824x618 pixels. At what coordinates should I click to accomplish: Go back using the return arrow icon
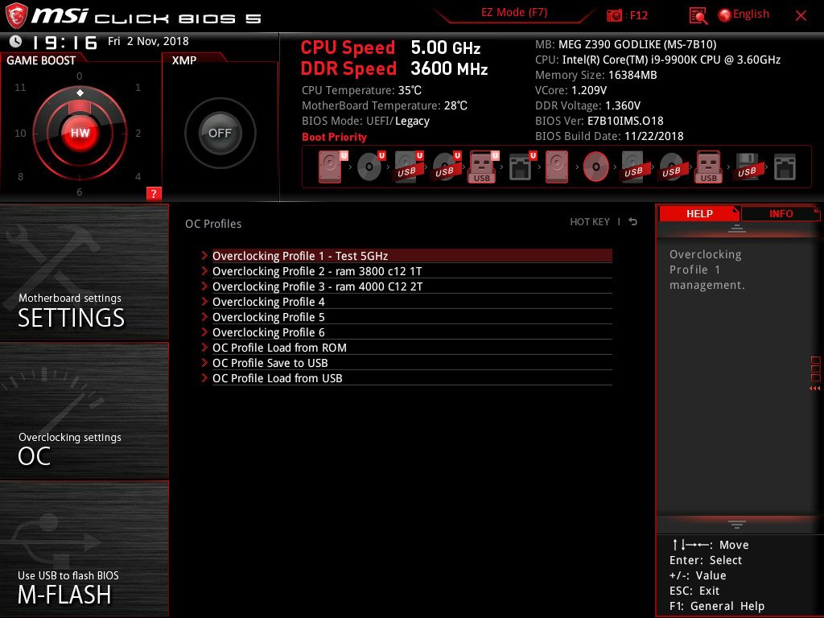[633, 222]
